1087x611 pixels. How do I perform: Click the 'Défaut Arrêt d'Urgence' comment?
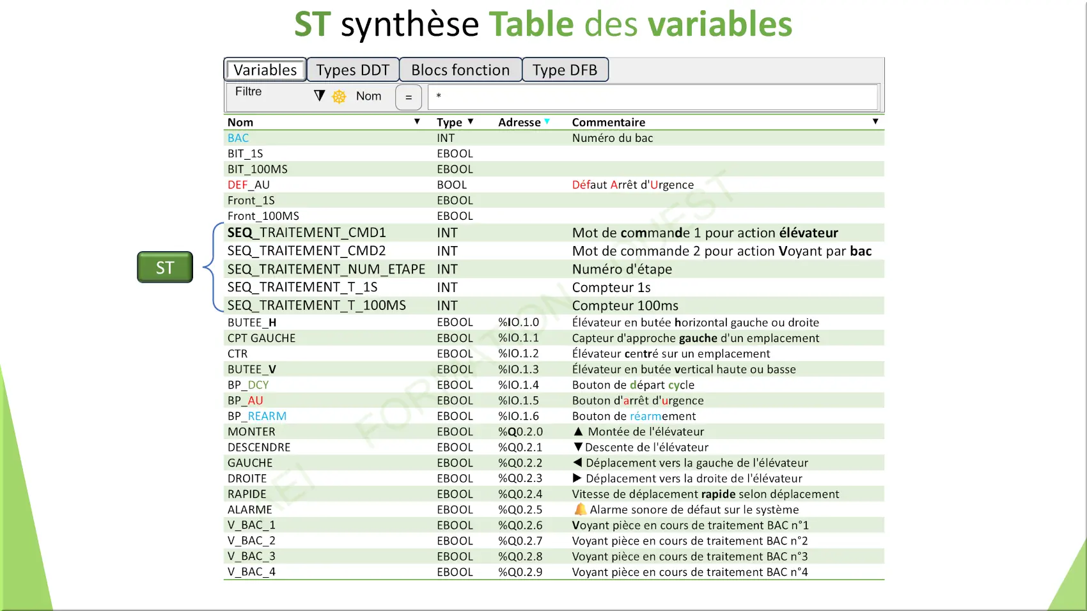(633, 185)
